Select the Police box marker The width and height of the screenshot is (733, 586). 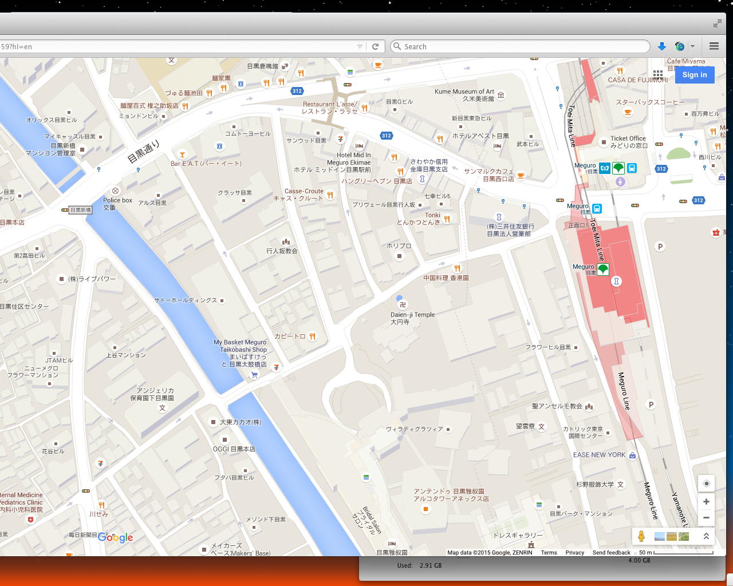click(x=116, y=191)
